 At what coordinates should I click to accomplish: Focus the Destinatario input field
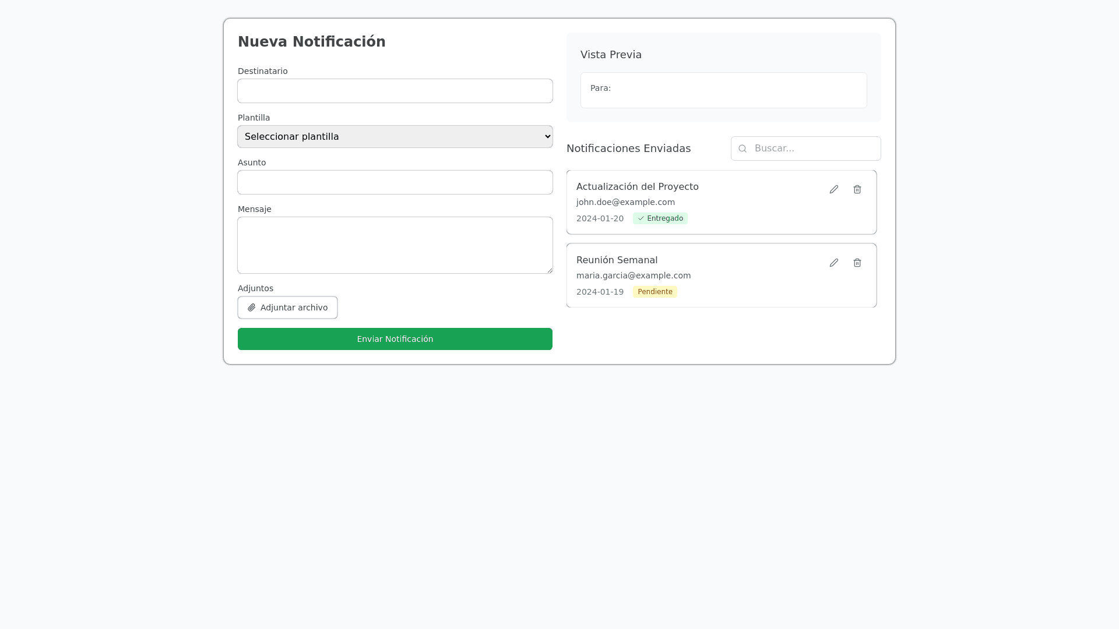(395, 91)
